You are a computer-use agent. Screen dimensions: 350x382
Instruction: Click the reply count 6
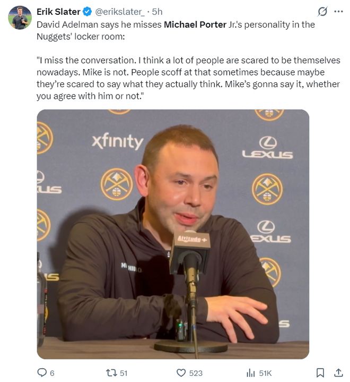coord(52,373)
